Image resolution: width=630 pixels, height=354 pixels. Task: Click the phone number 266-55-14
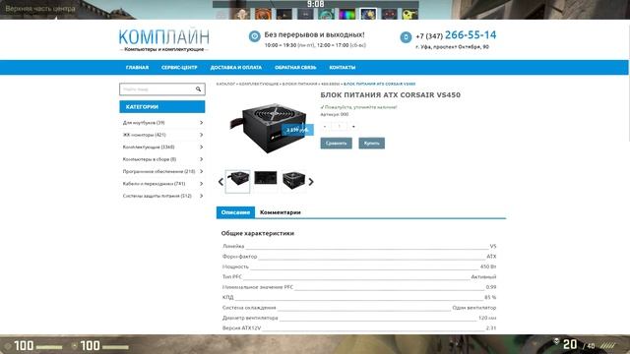pyautogui.click(x=471, y=35)
